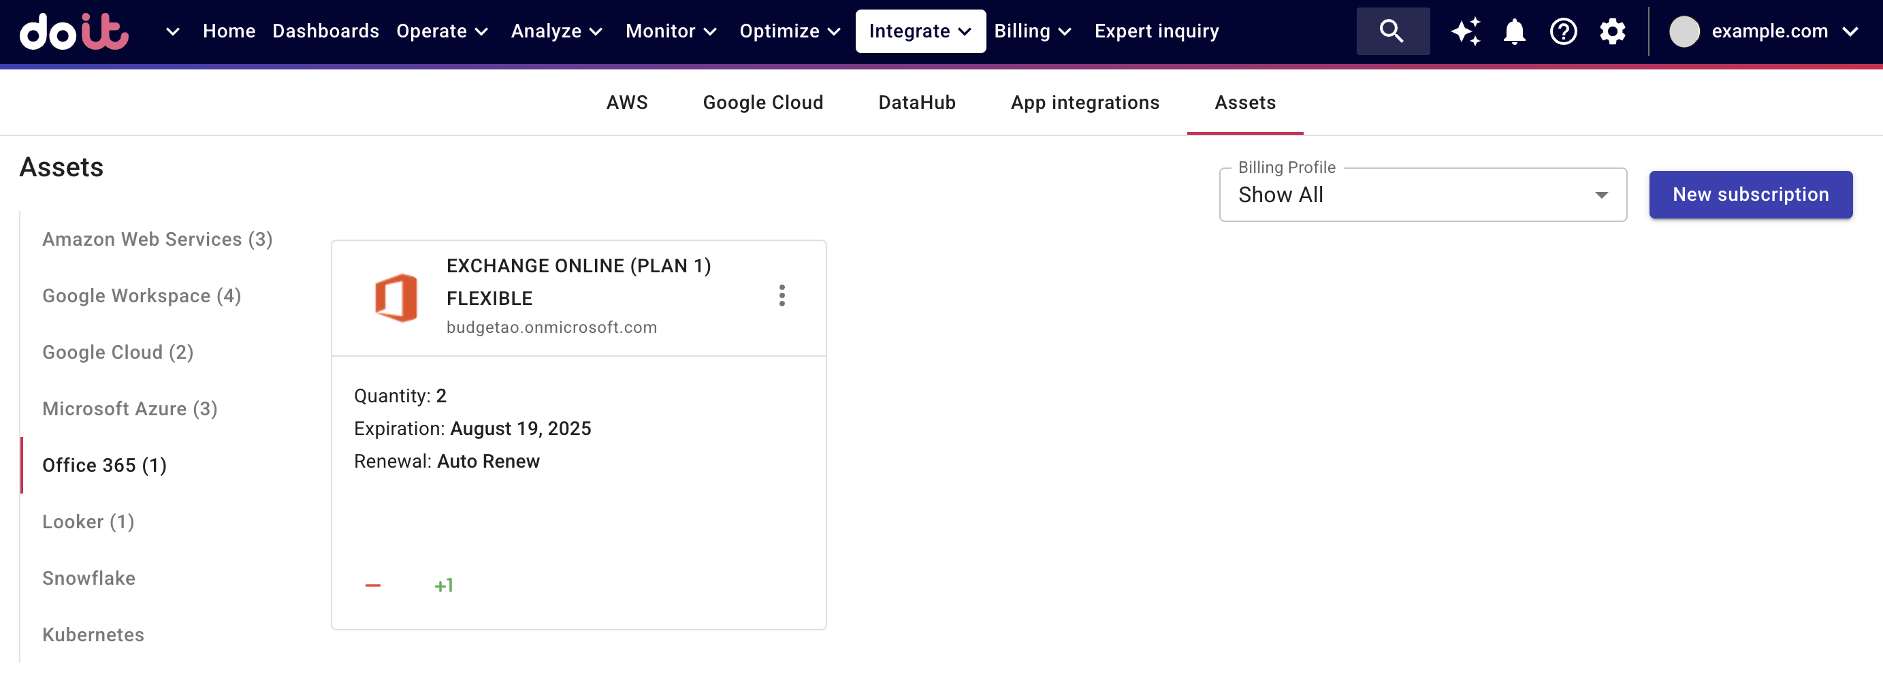Open Expert inquiry link
Screen dimensions: 1883x693
tap(1157, 31)
